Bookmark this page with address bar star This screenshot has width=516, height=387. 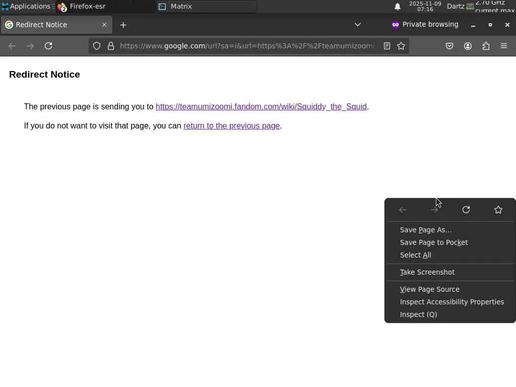pyautogui.click(x=401, y=46)
